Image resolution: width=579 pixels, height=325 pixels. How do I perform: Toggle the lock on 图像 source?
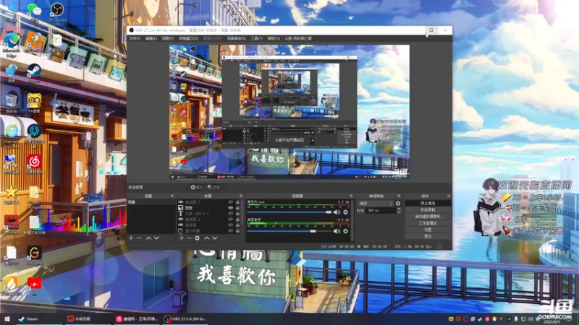pyautogui.click(x=238, y=208)
